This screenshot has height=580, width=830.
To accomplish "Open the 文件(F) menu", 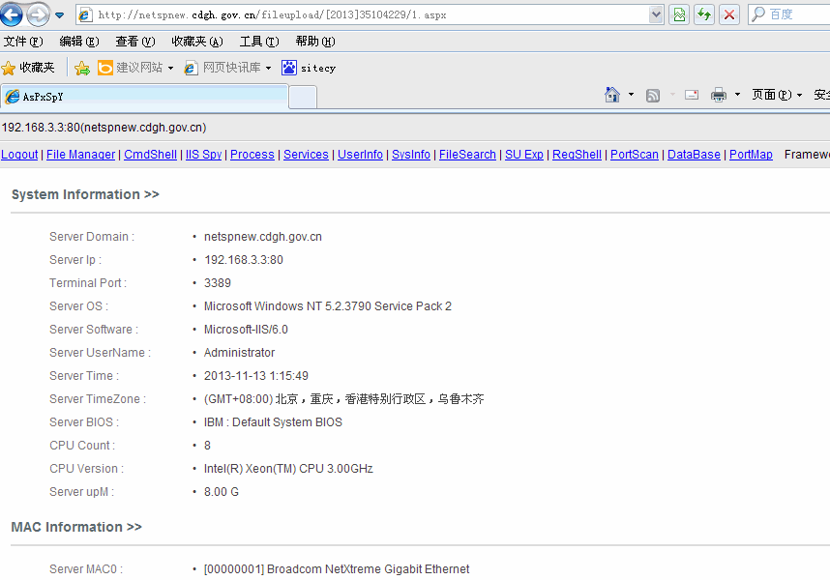I will pyautogui.click(x=23, y=42).
